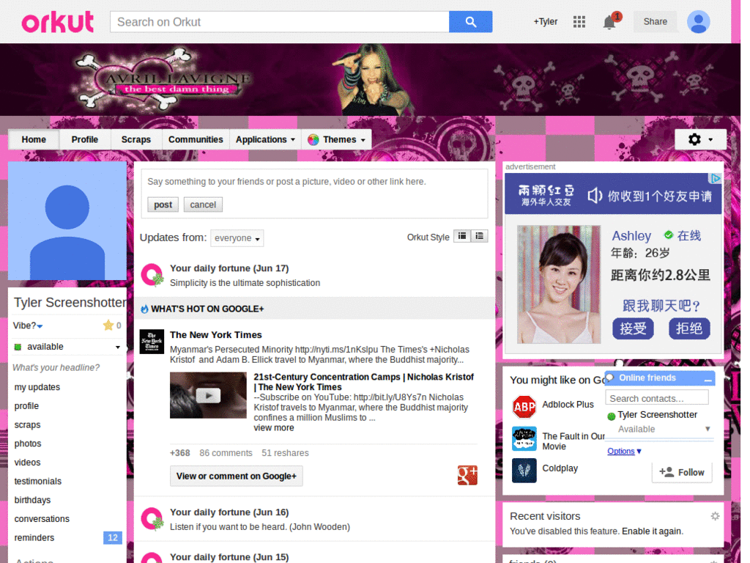Focus the Search on Orkut field
The image size is (750, 563).
279,22
